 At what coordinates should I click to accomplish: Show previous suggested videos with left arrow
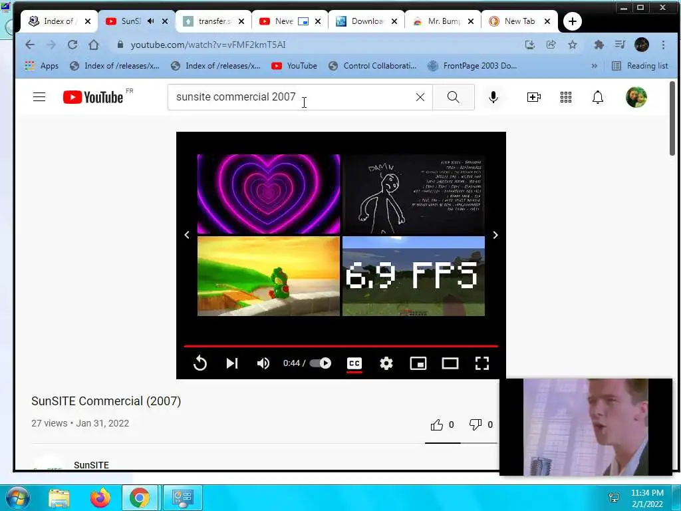click(x=187, y=235)
